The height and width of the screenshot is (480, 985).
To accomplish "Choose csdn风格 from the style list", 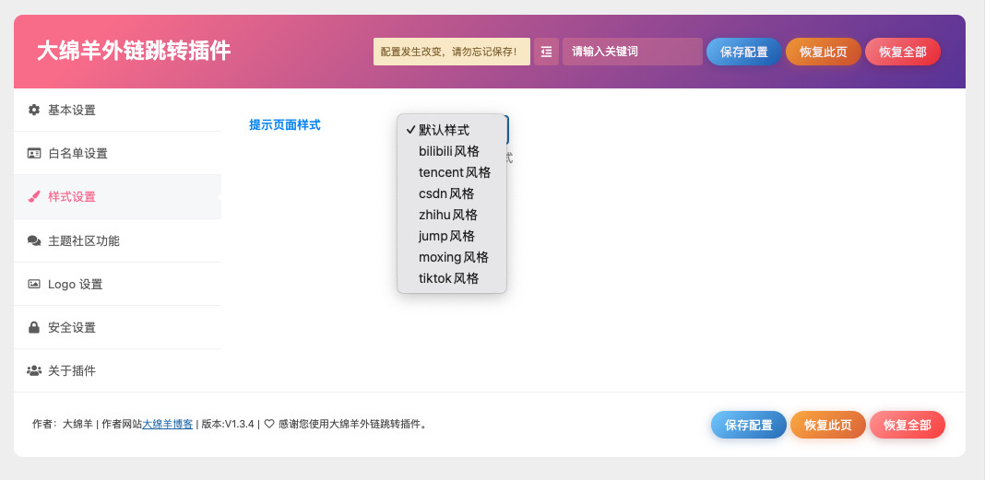I will click(452, 193).
